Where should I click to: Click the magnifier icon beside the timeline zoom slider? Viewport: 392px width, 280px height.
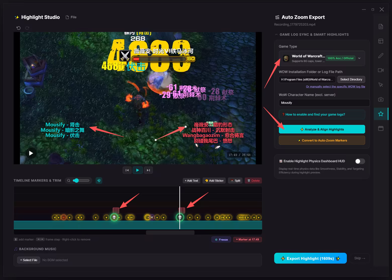pos(69,180)
